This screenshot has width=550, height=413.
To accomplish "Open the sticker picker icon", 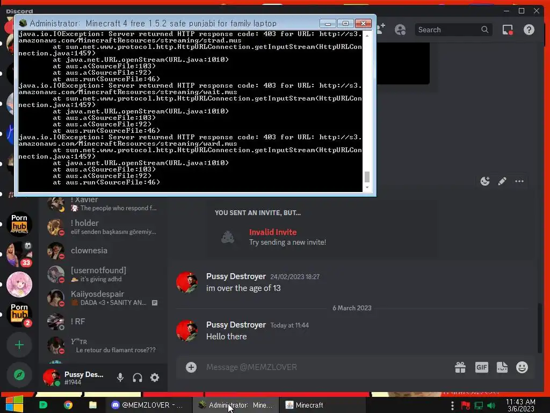I will point(502,367).
